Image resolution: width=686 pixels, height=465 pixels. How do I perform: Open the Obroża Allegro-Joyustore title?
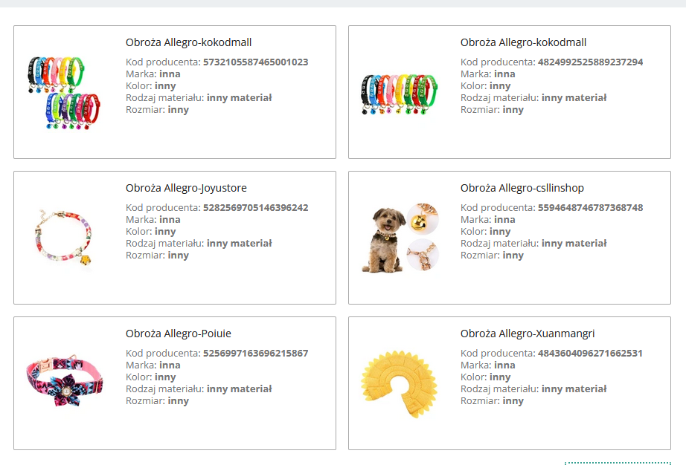pyautogui.click(x=186, y=188)
